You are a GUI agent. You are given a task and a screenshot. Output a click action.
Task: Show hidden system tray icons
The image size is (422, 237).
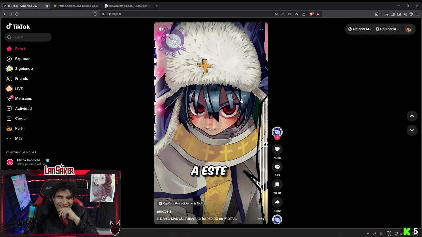pyautogui.click(x=368, y=234)
